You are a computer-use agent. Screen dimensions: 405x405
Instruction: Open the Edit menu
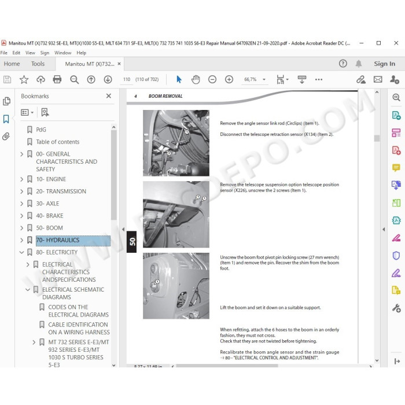point(16,53)
